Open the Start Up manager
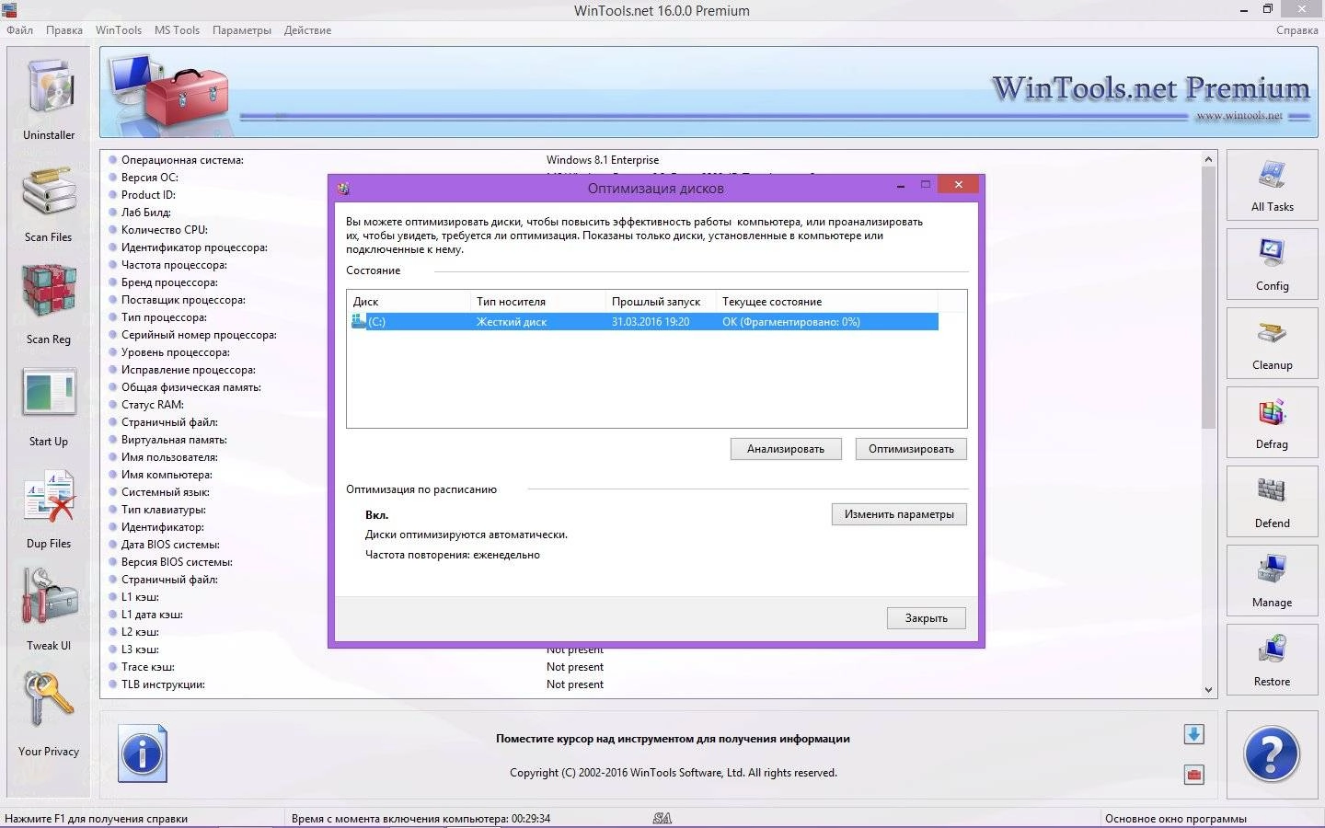Screen dimensions: 1325x828 [x=49, y=408]
